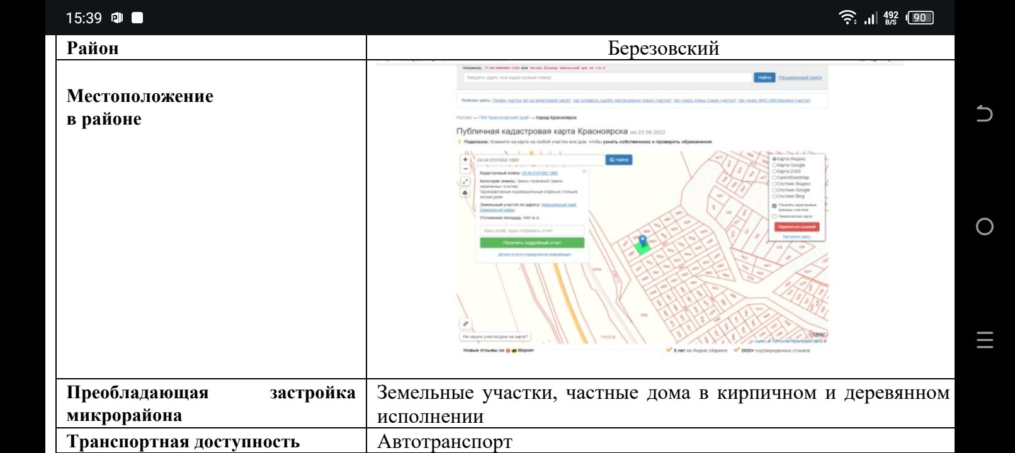Tap the Публичная кадастровая карта Красноярска heading

[x=542, y=131]
